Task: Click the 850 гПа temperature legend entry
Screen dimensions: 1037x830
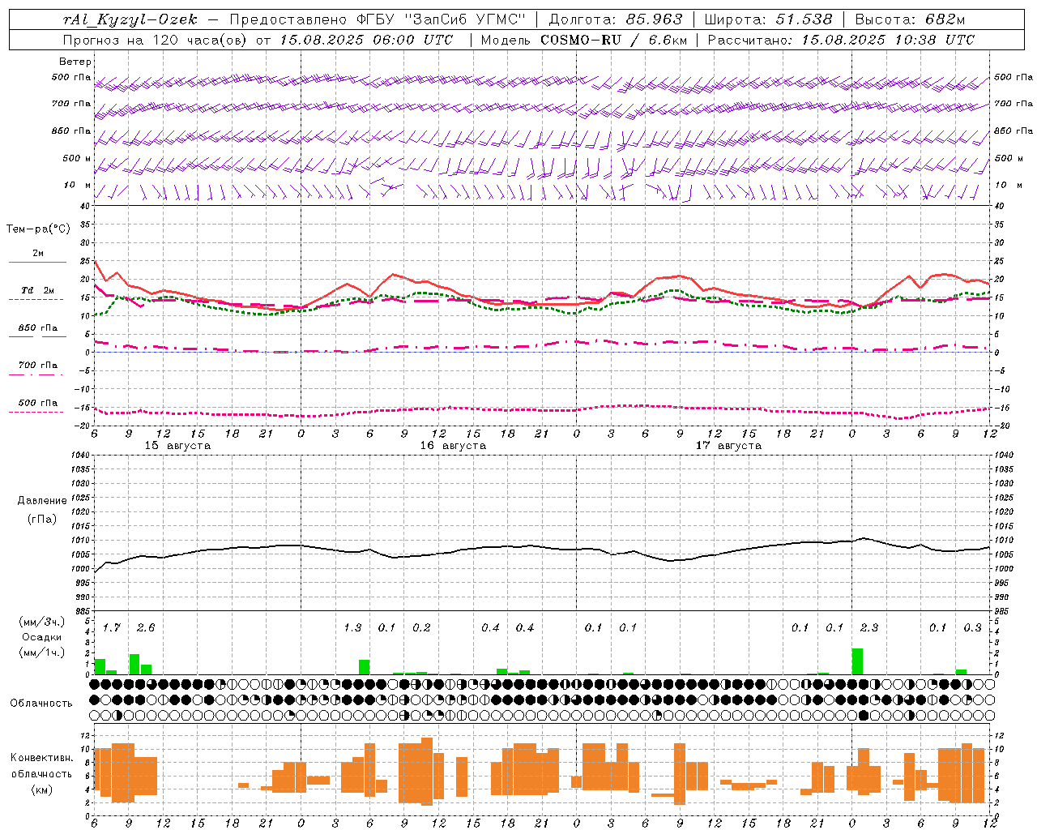Action: click(38, 328)
